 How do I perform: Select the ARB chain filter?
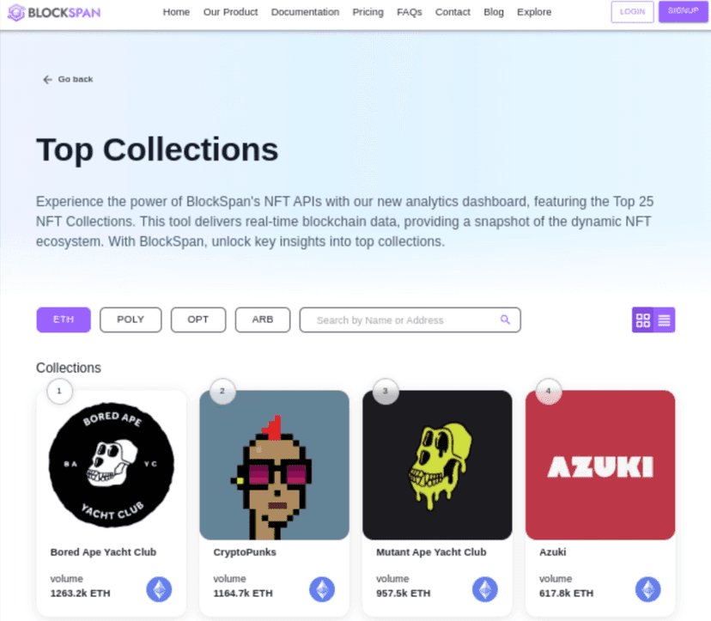click(263, 320)
